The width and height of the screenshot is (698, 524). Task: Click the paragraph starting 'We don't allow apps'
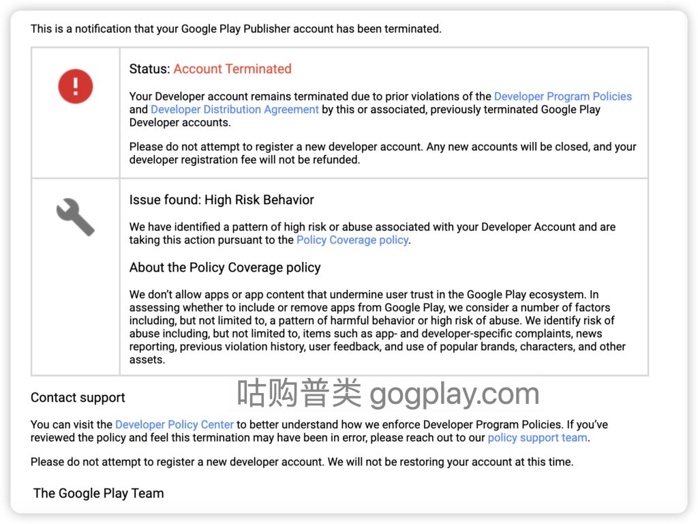point(378,327)
